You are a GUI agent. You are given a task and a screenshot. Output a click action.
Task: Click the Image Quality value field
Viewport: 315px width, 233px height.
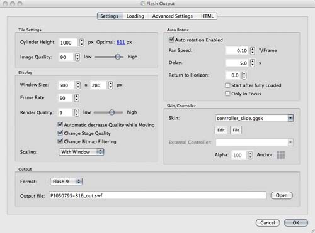pyautogui.click(x=66, y=57)
